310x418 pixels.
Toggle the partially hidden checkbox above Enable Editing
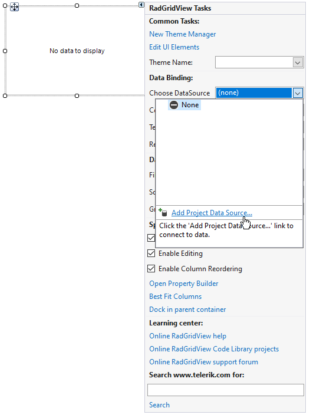coord(151,238)
